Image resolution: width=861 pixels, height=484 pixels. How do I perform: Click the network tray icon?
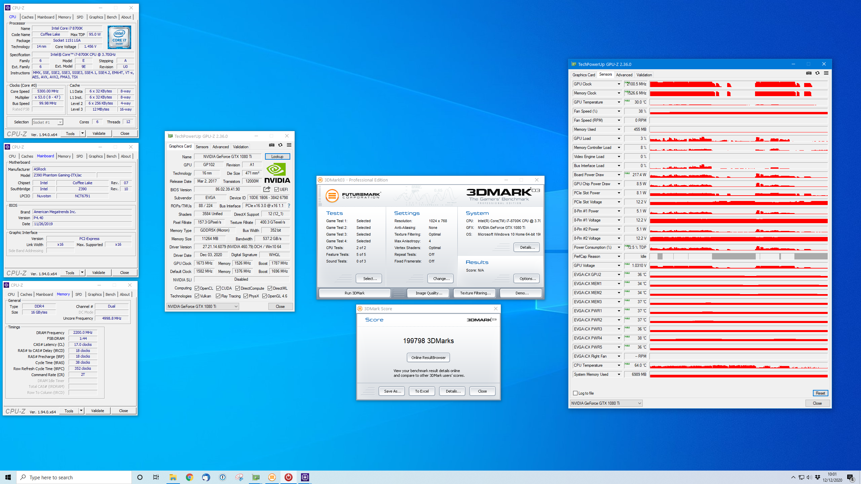pos(801,477)
